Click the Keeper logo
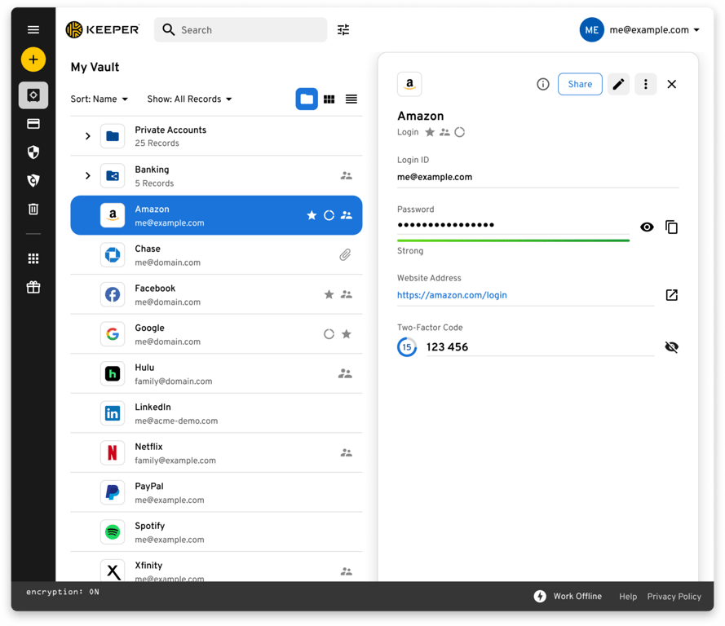 (x=103, y=29)
